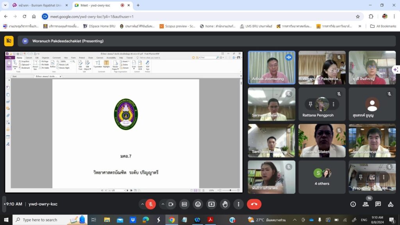Click the Typewriter tool in Foxit
400x225 pixels.
pos(98,64)
